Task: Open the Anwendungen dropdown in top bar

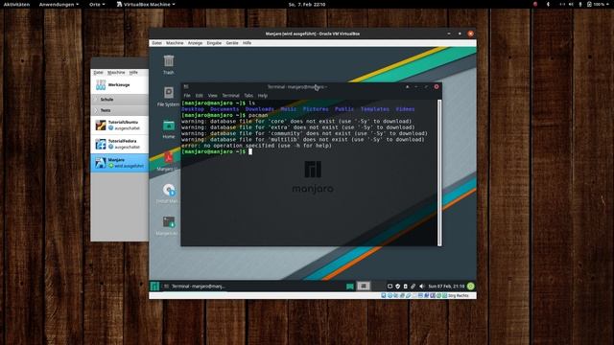Action: [x=59, y=4]
